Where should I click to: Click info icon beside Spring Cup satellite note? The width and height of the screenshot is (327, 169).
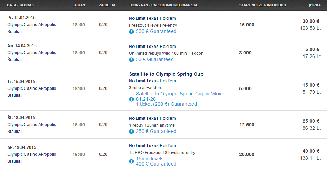pyautogui.click(x=131, y=99)
